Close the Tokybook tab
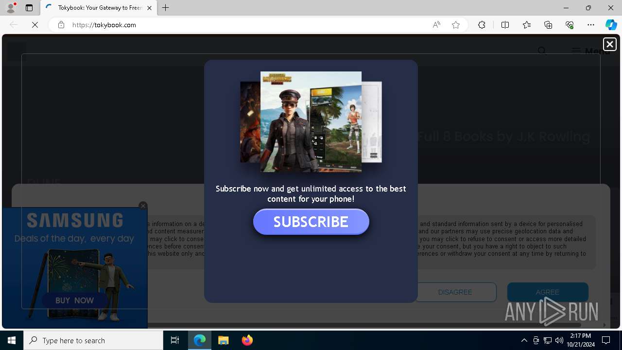 click(x=149, y=8)
